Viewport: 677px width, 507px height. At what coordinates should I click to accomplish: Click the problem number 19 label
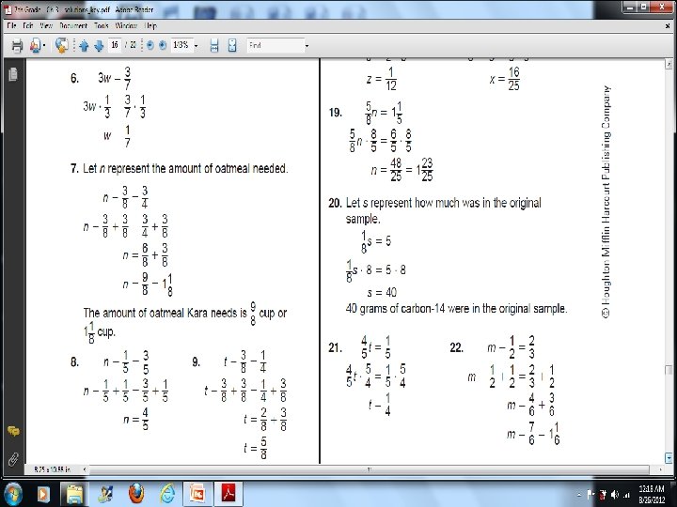tap(335, 113)
